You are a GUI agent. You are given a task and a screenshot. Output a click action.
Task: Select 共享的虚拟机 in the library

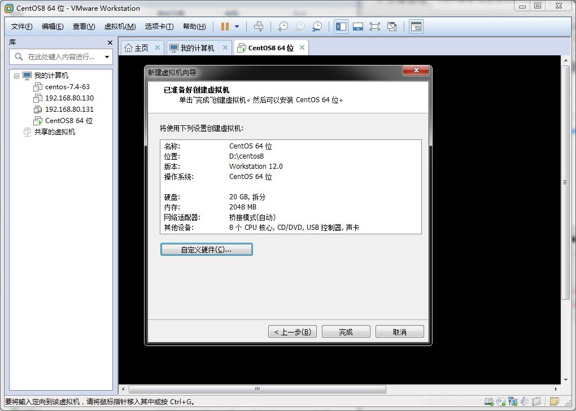54,132
